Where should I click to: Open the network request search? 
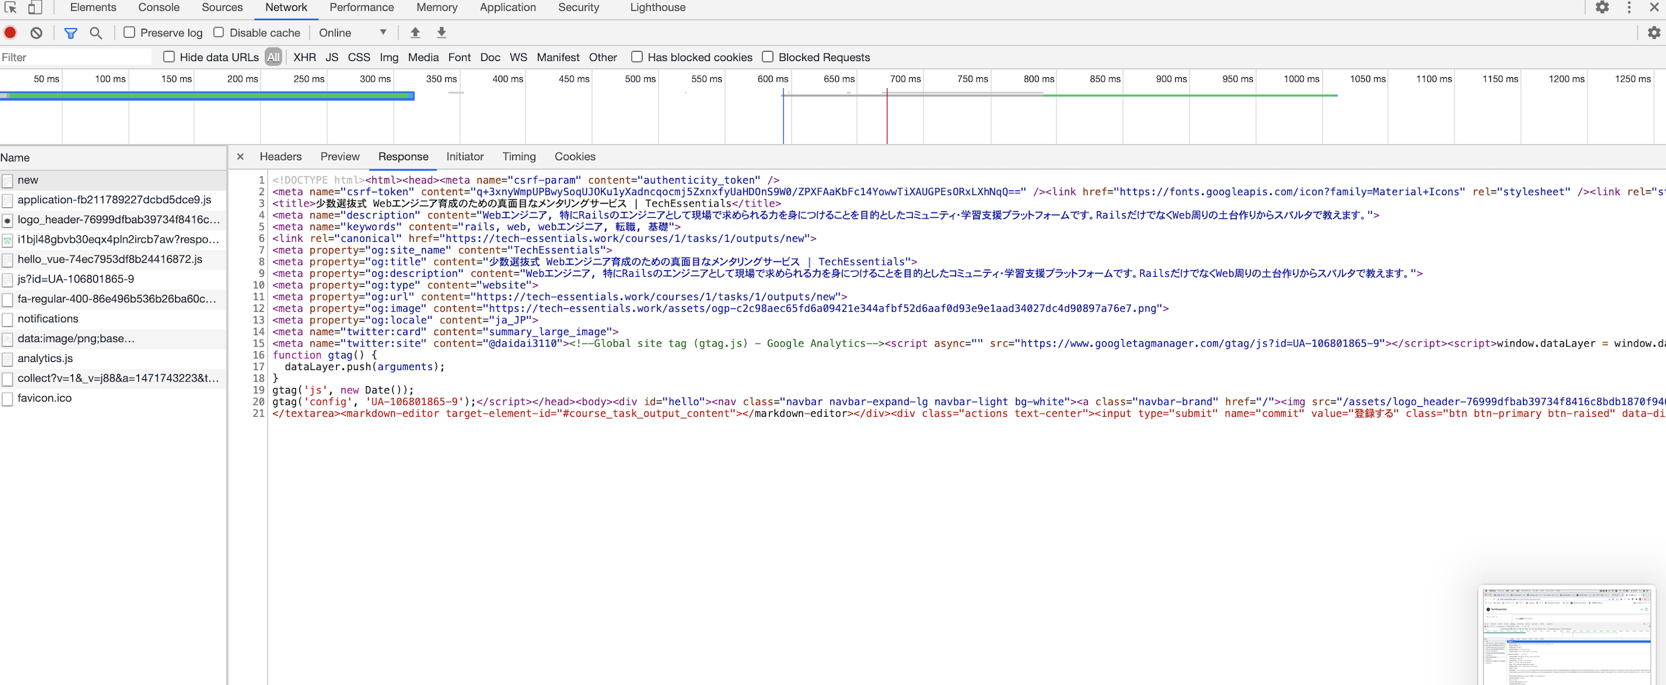point(96,32)
